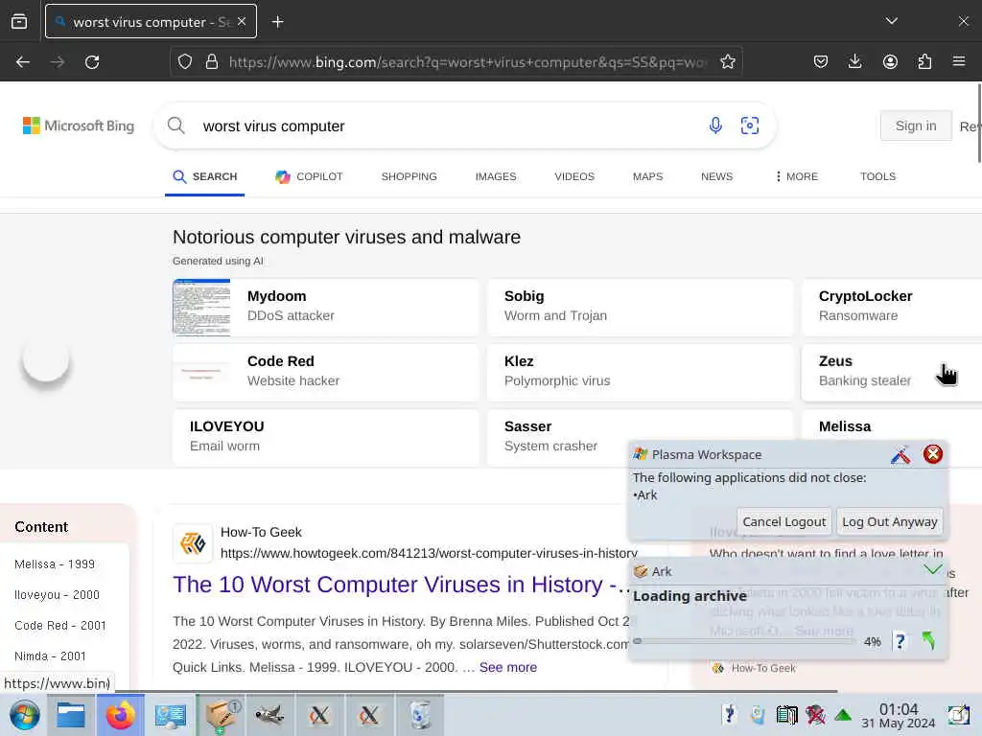Viewport: 982px width, 736px height.
Task: Open the Firefox application menu
Action: 959,61
